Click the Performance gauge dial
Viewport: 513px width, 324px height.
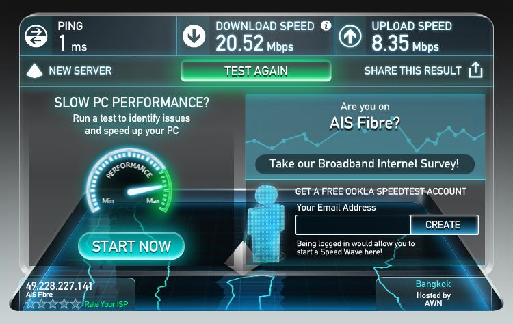(129, 181)
